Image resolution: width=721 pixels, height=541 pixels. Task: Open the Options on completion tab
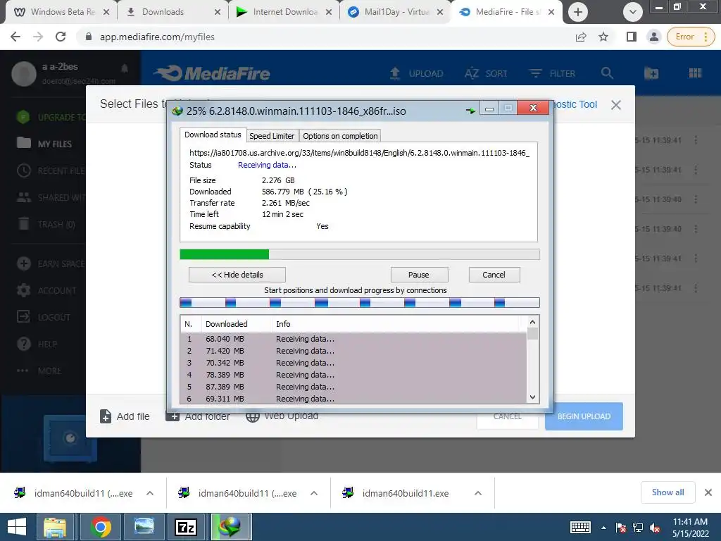click(x=340, y=136)
